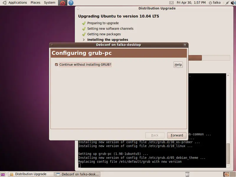Click the 'Configuring grub-pc' header
Image resolution: width=236 pixels, height=177 pixels.
119,53
